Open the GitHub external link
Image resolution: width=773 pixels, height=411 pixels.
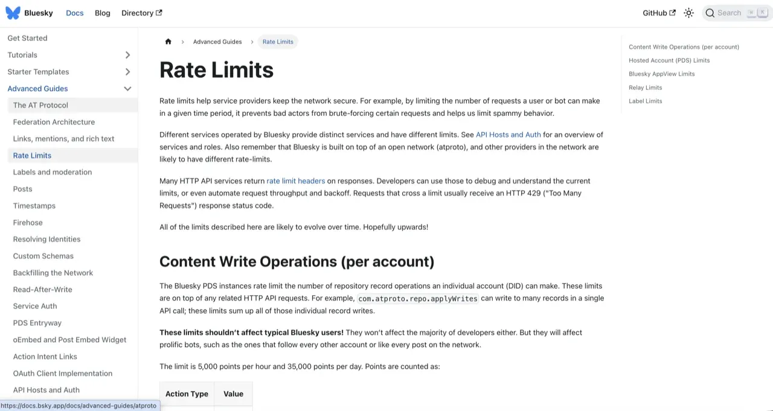tap(659, 13)
